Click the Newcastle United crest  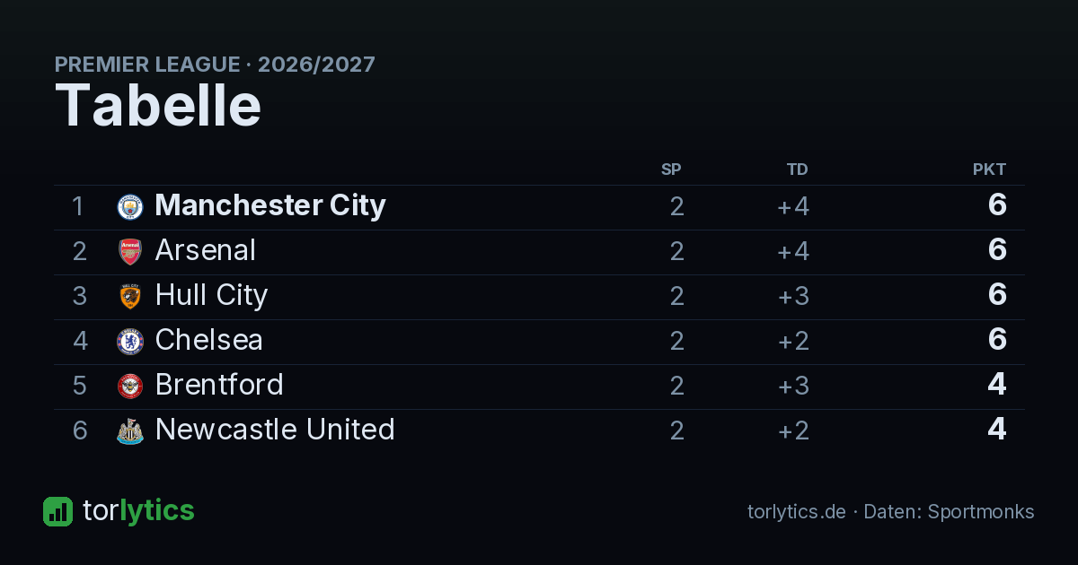point(130,431)
